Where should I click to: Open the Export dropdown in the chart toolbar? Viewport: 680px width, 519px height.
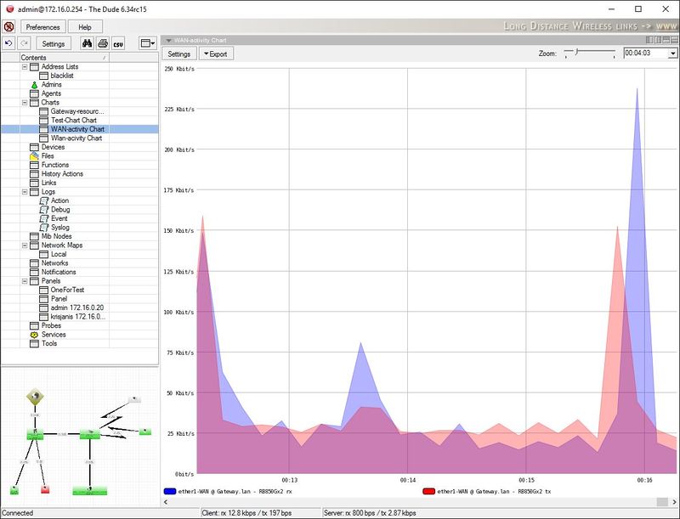[x=216, y=54]
